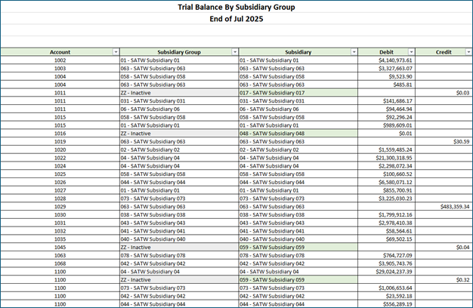Image resolution: width=473 pixels, height=308 pixels.
Task: Select account cell 1019
Action: pyautogui.click(x=60, y=142)
